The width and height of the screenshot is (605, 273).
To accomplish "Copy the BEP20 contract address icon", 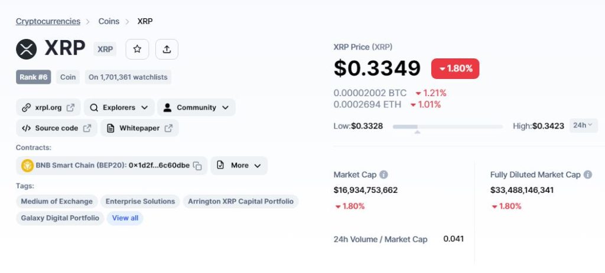I will (197, 166).
